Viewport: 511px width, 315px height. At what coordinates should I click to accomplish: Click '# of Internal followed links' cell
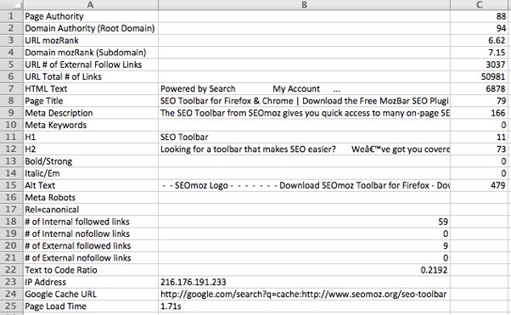[91, 222]
